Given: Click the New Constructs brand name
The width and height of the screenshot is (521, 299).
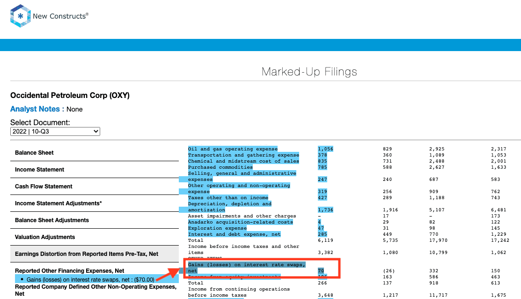Looking at the screenshot, I should pos(60,16).
